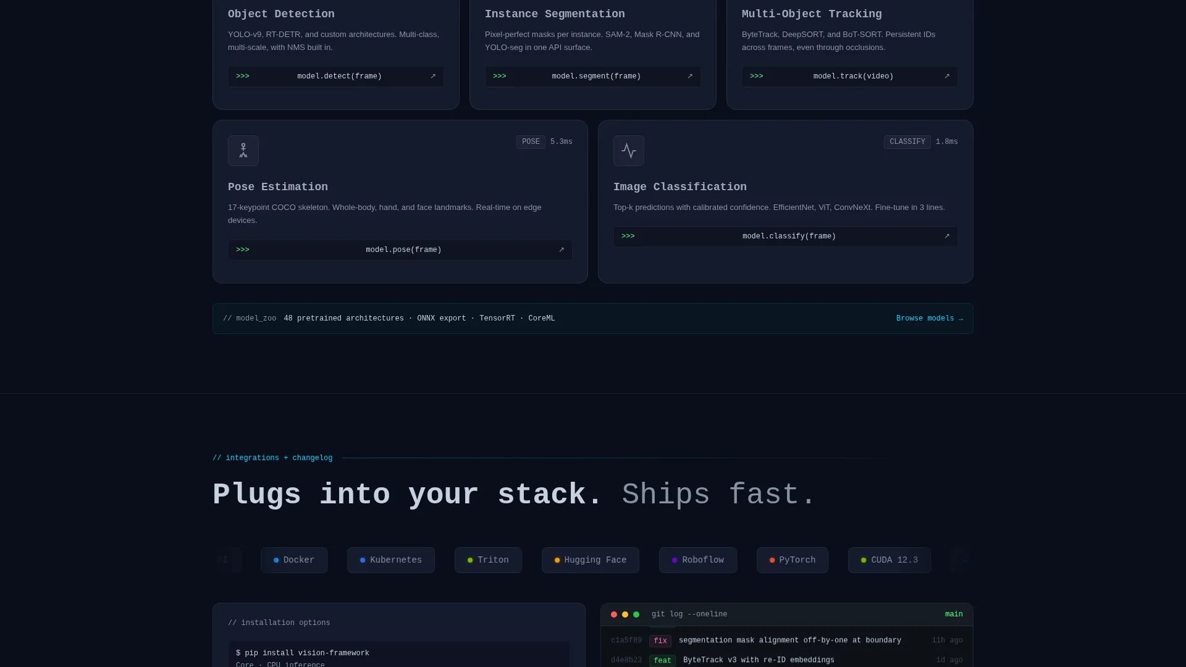Click the yellow terminal window dot
The image size is (1186, 667).
coord(625,615)
